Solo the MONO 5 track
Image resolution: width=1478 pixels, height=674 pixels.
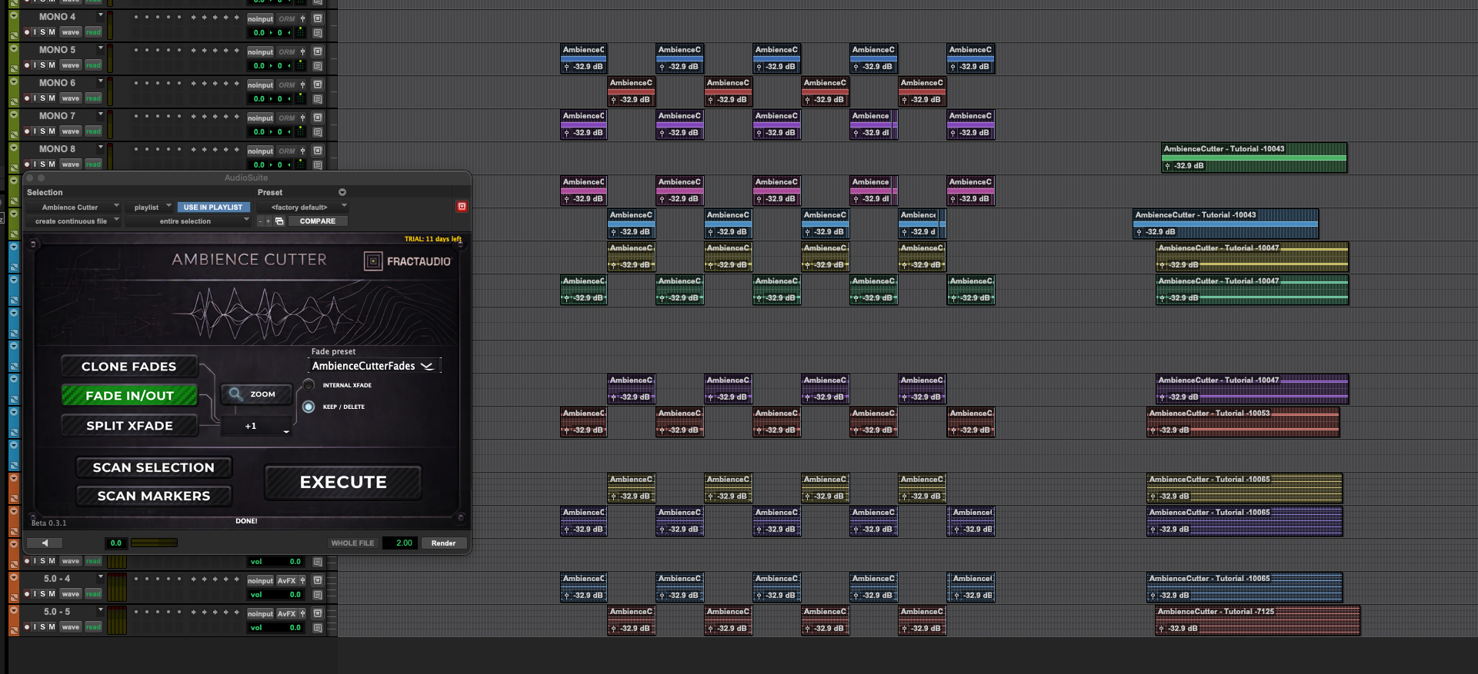43,65
